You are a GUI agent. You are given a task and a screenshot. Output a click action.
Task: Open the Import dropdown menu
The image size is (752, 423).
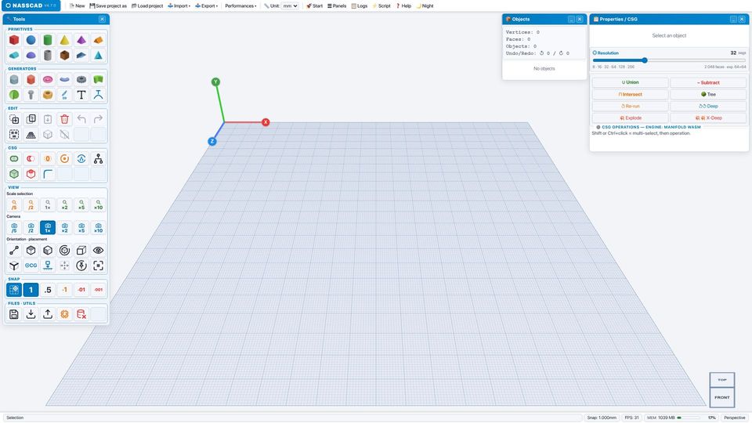click(179, 5)
